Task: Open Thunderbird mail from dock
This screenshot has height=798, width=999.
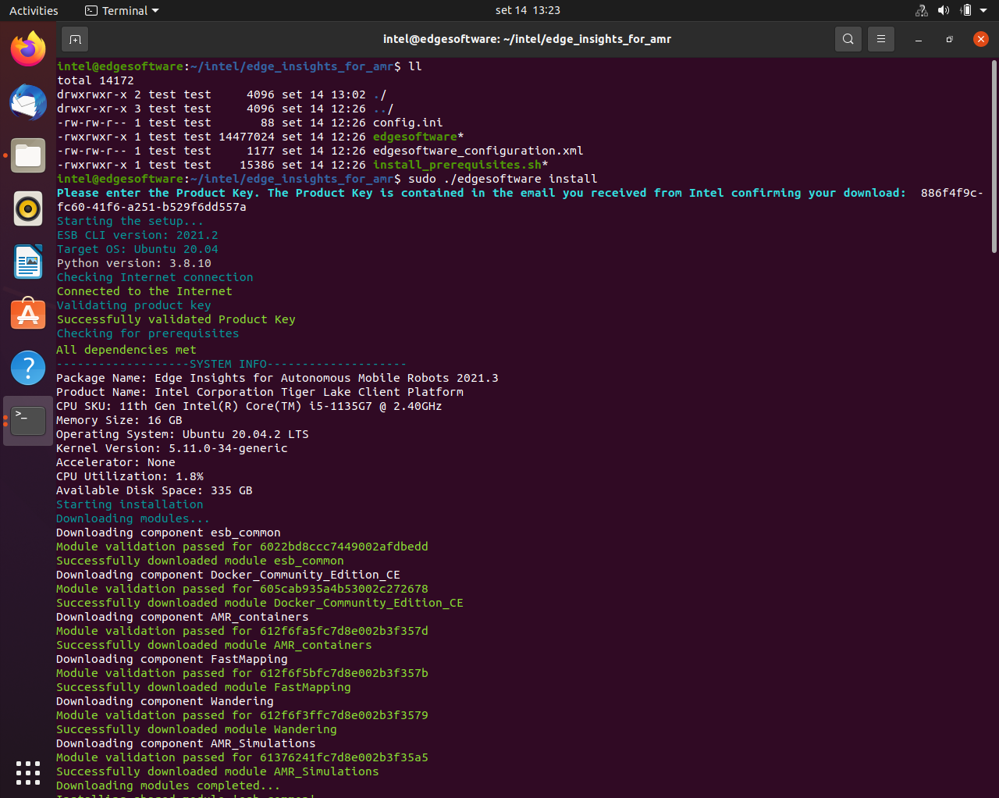Action: [x=28, y=103]
